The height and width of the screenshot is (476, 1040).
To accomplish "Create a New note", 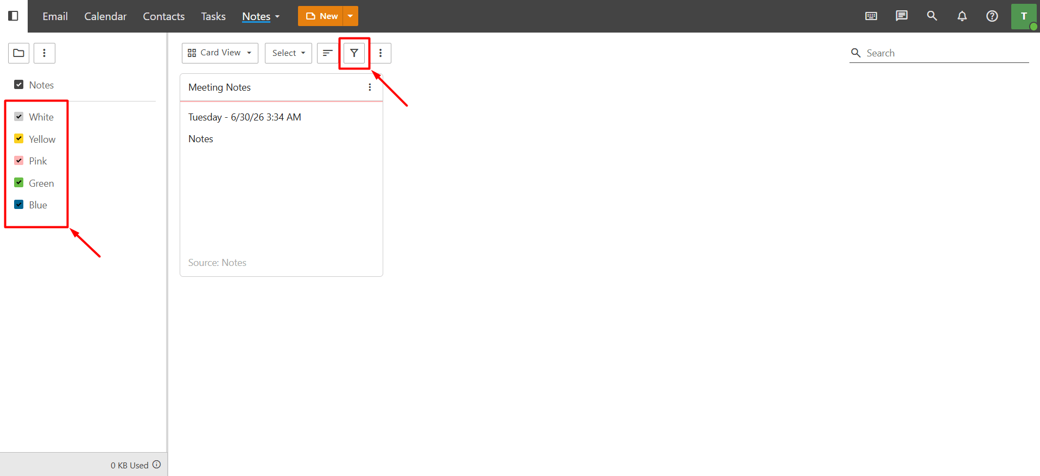I will [x=321, y=16].
